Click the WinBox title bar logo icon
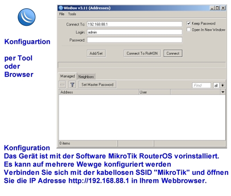 (61, 8)
